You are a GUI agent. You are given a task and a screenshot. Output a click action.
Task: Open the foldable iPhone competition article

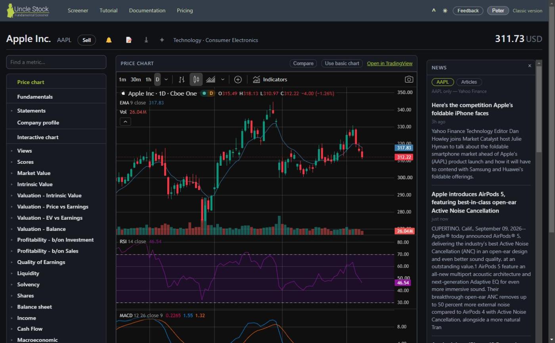coord(472,109)
